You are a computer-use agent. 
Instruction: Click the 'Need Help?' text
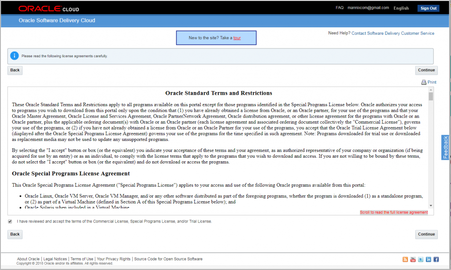click(339, 33)
